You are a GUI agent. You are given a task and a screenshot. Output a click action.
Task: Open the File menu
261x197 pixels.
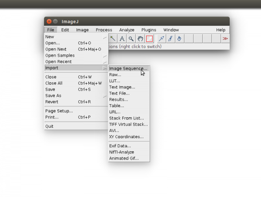[x=50, y=30]
